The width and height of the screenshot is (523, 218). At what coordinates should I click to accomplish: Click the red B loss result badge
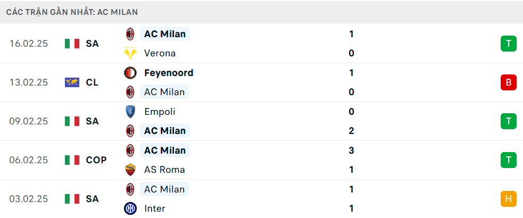coord(509,82)
